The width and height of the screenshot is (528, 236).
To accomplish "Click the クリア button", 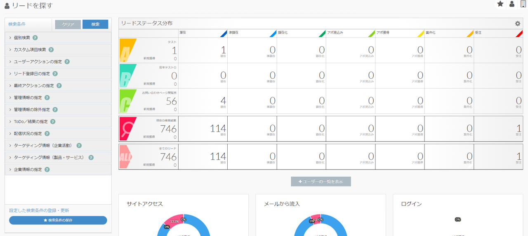I will click(68, 24).
